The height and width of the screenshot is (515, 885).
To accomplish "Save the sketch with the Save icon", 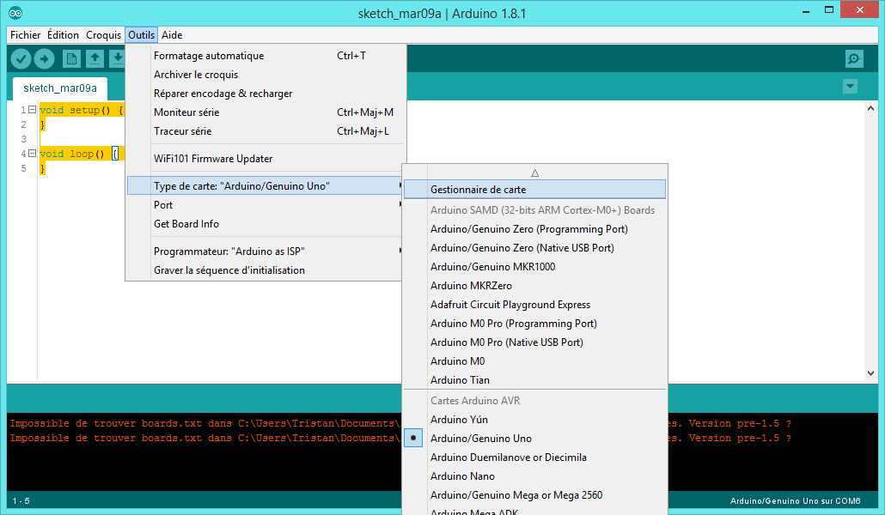I will coord(117,58).
